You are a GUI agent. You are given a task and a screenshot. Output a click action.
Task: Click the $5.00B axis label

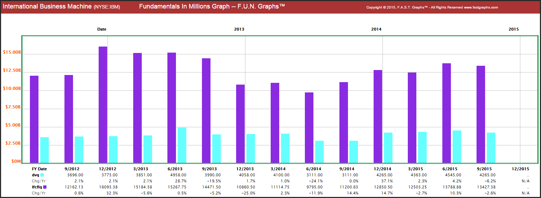pos(13,125)
